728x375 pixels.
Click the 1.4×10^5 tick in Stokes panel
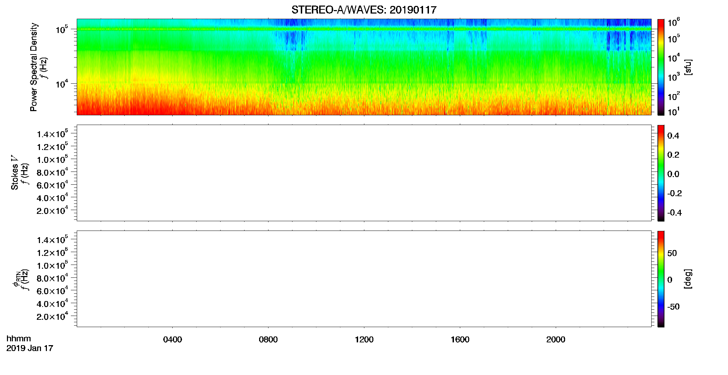52,133
